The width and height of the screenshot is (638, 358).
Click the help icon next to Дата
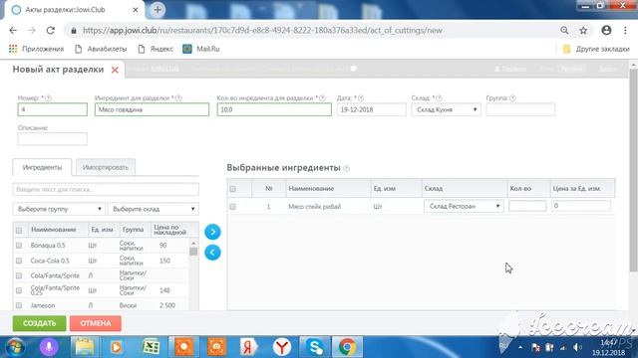point(361,98)
